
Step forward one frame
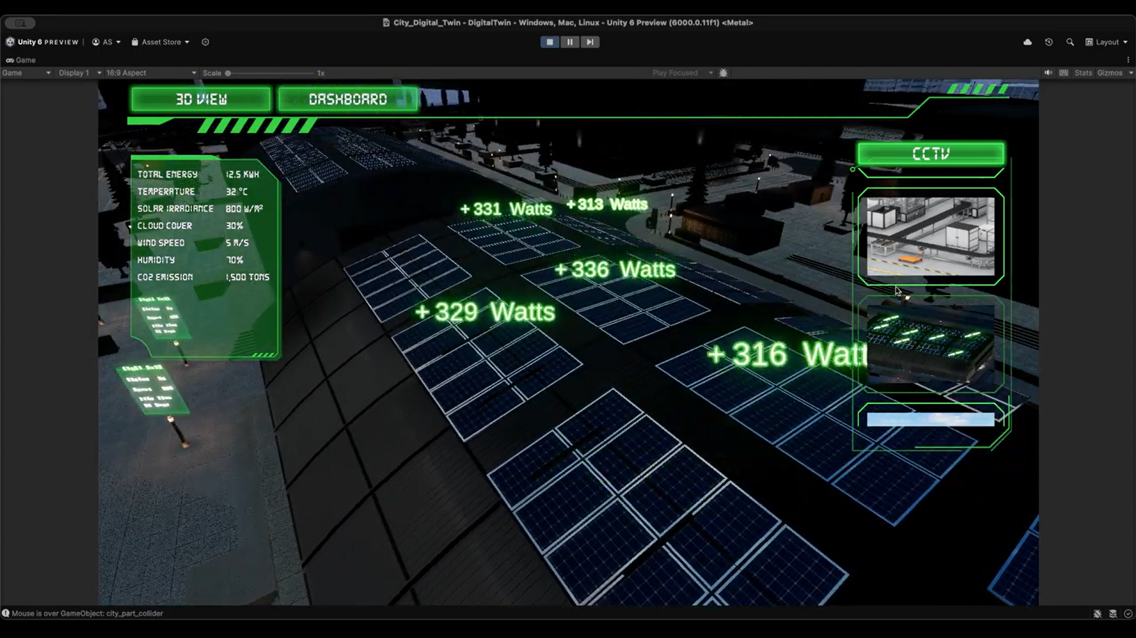coord(590,42)
